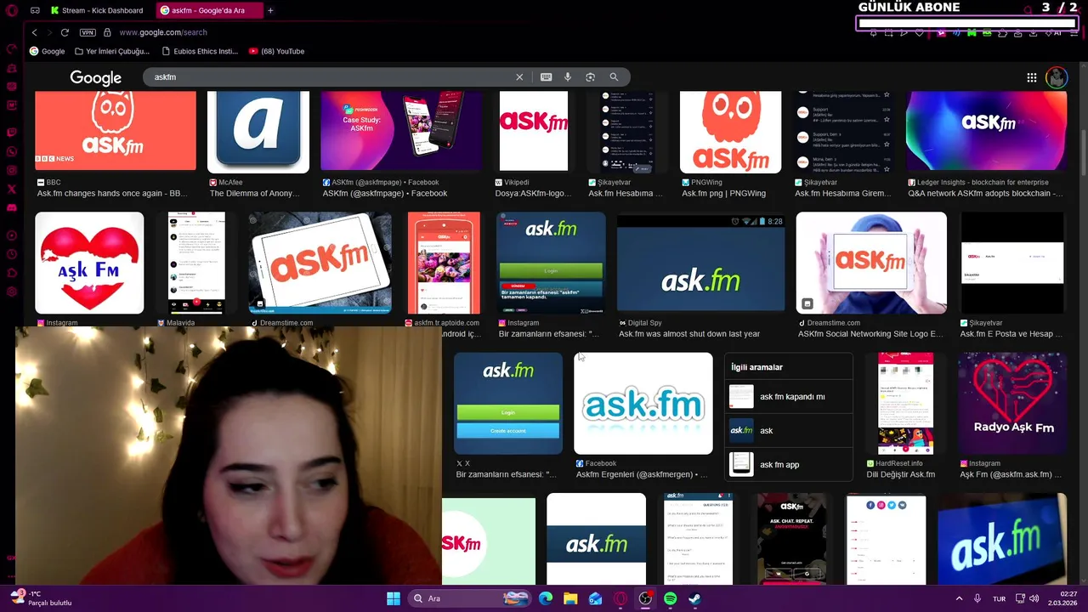Add page to favorites heart icon
Screen dimensions: 1088x612
[919, 32]
